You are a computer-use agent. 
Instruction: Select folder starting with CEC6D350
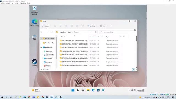pos(75,65)
